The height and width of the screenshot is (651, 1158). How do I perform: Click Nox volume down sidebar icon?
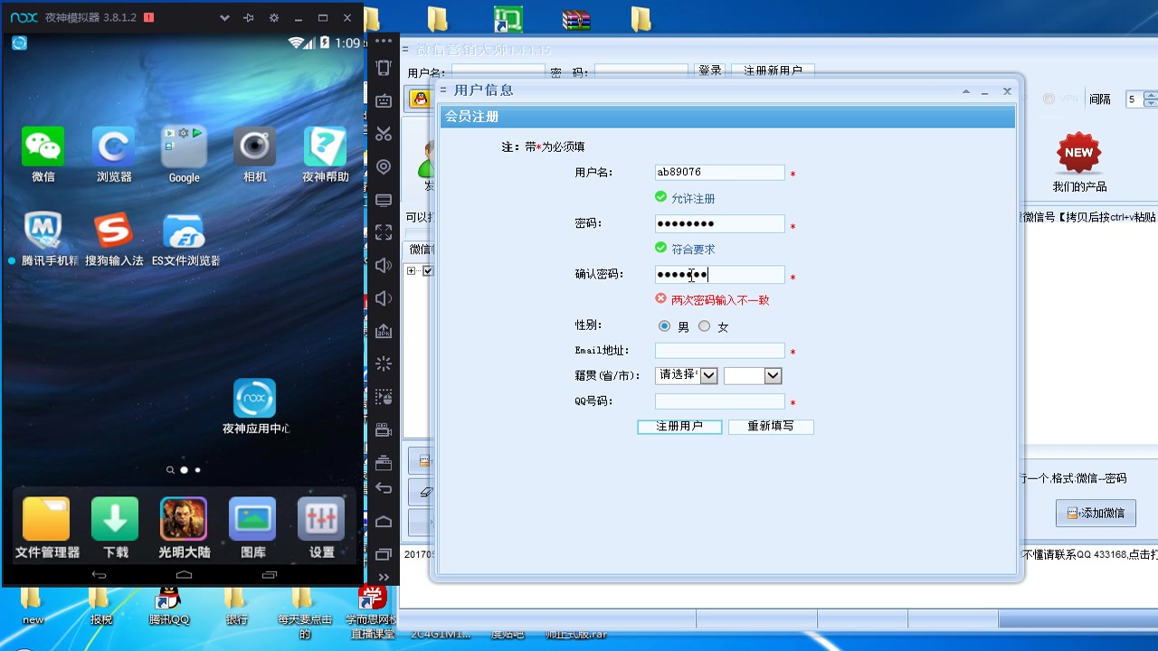tap(384, 298)
